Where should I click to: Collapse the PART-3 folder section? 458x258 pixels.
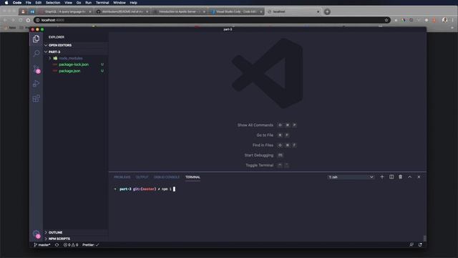pyautogui.click(x=76, y=52)
